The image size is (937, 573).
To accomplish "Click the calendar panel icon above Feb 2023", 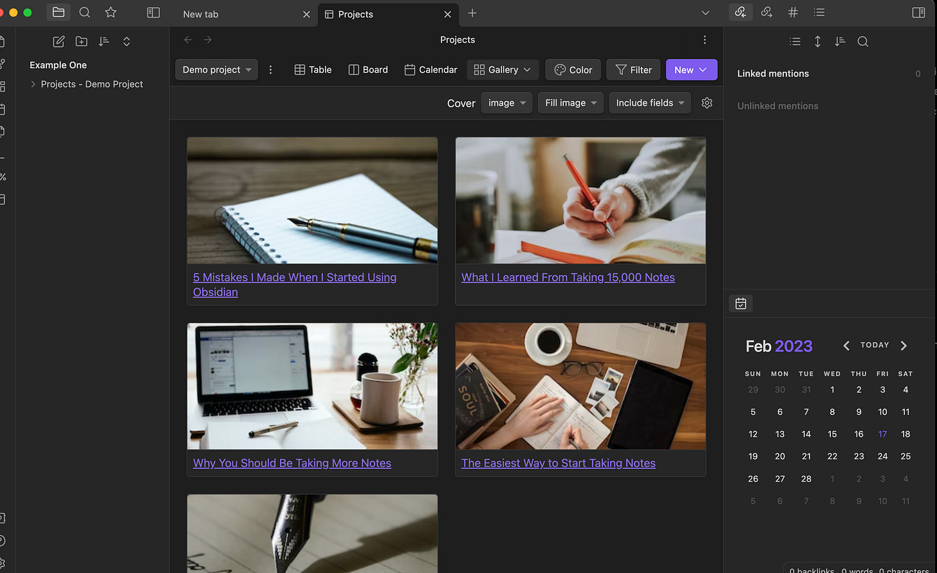I will [741, 304].
